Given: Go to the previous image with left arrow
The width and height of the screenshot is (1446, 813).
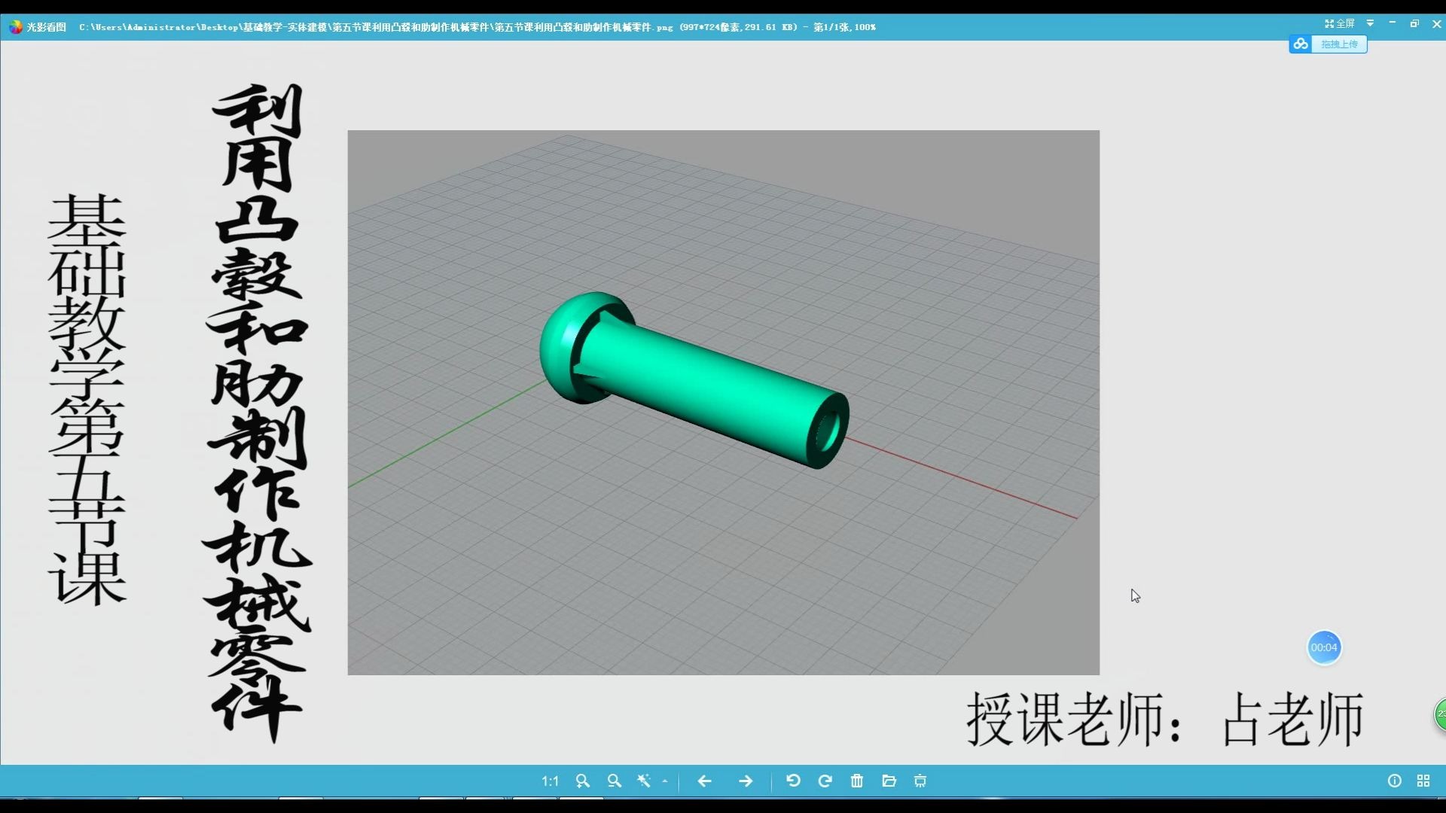Looking at the screenshot, I should pos(704,781).
